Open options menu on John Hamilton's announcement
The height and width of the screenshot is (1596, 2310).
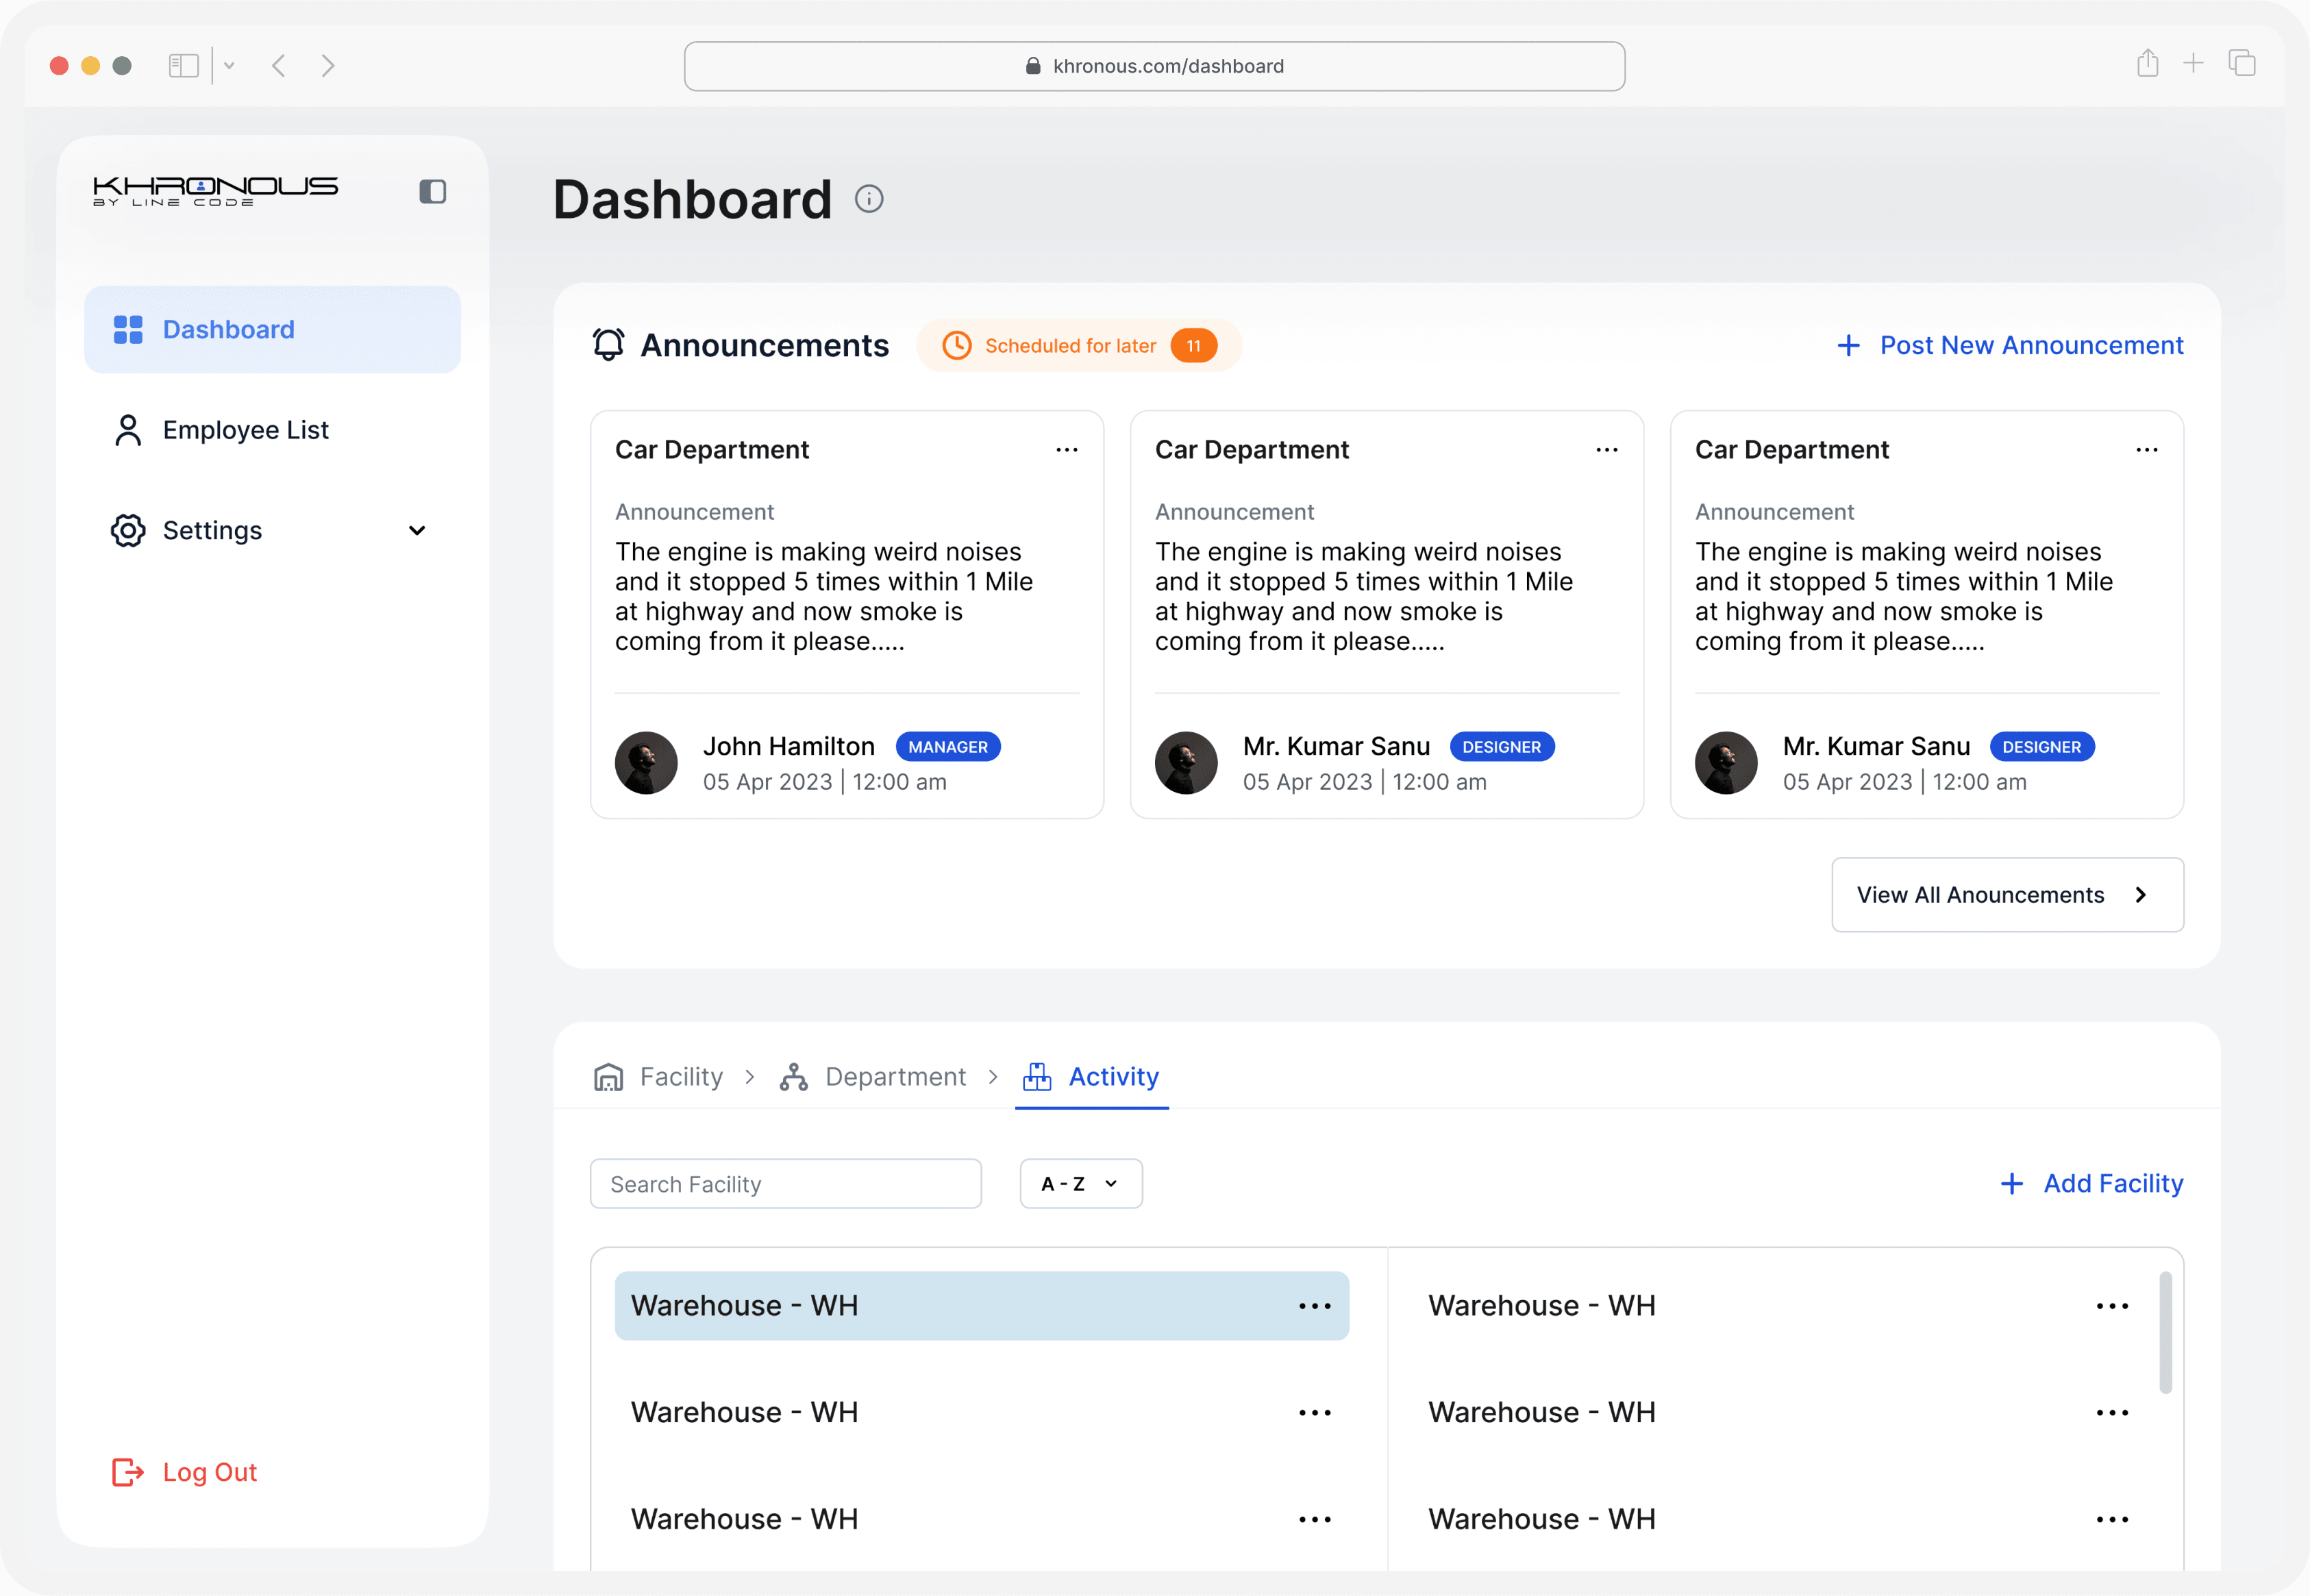(1067, 449)
